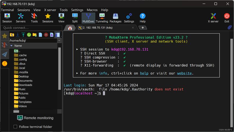
Task: Open the Packages manager icon
Action: tap(115, 18)
